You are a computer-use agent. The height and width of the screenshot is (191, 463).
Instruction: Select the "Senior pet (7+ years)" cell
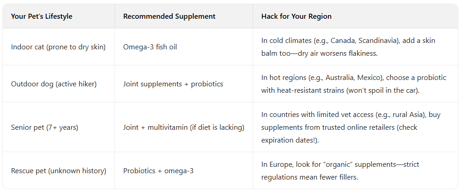tap(45, 127)
